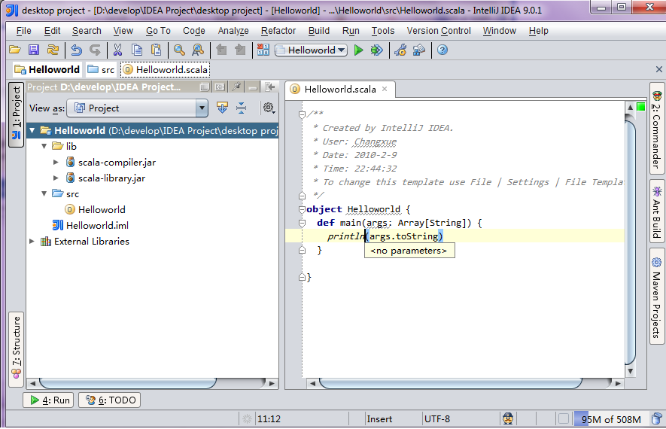Click the editor horizontal scrollbar thumb
This screenshot has height=429, width=666.
[x=451, y=383]
